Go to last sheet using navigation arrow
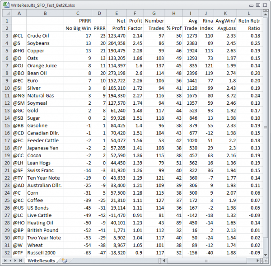 (x=21, y=261)
